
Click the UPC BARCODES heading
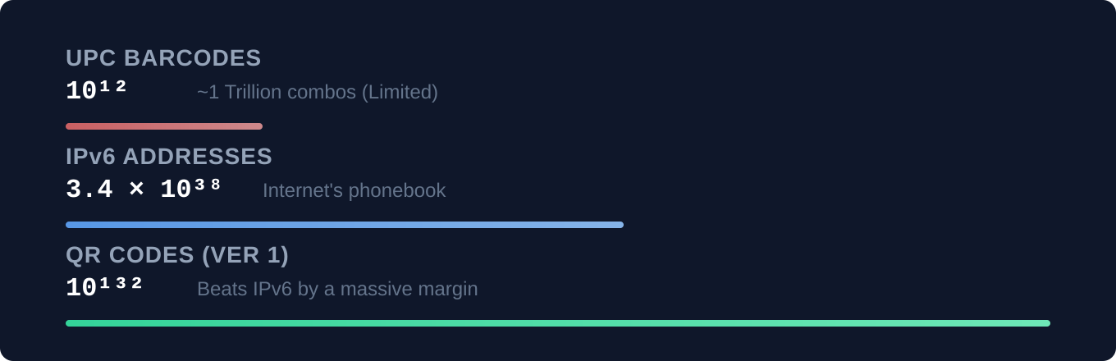(x=163, y=58)
